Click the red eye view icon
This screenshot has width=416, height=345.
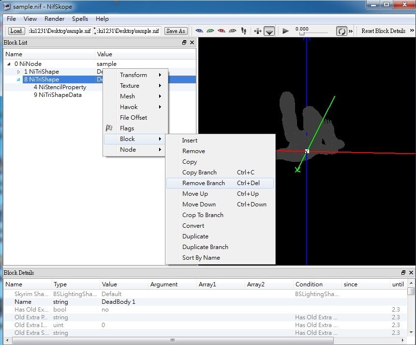tap(222, 31)
